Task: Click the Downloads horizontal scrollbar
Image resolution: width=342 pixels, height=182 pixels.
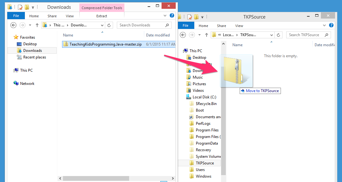Action: click(96, 178)
